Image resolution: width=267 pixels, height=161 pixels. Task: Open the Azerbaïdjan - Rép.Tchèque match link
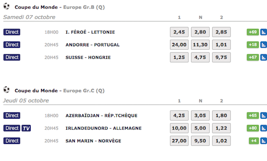101,116
